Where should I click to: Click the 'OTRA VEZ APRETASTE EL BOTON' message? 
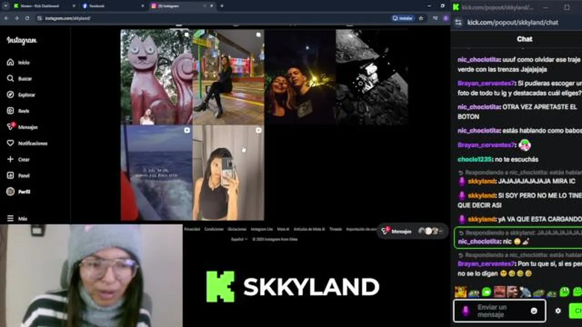517,112
